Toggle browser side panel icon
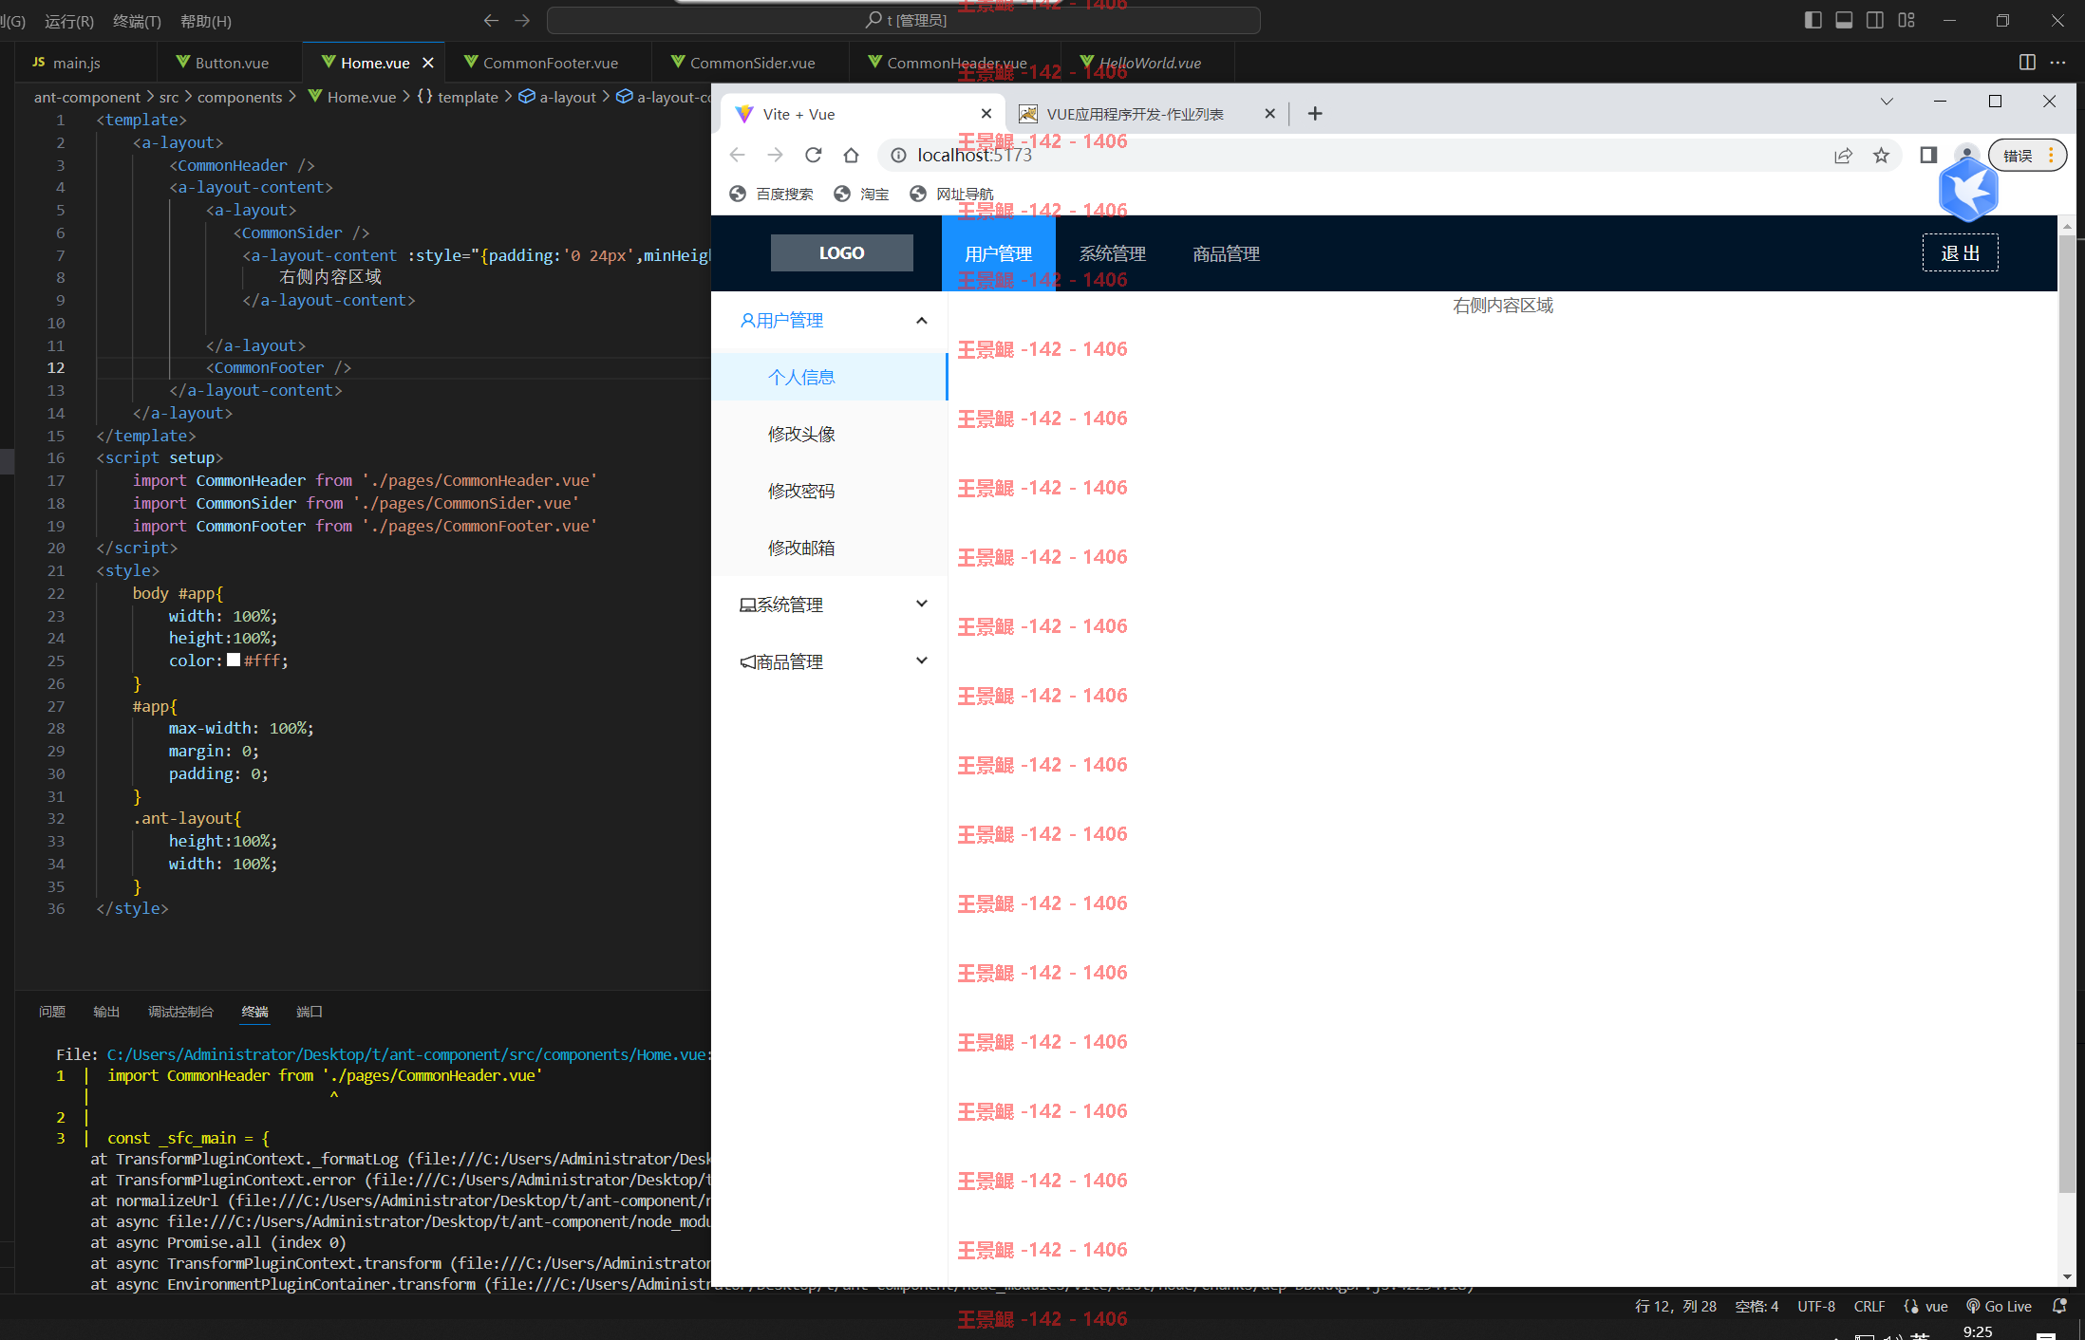The image size is (2085, 1340). 1928,155
